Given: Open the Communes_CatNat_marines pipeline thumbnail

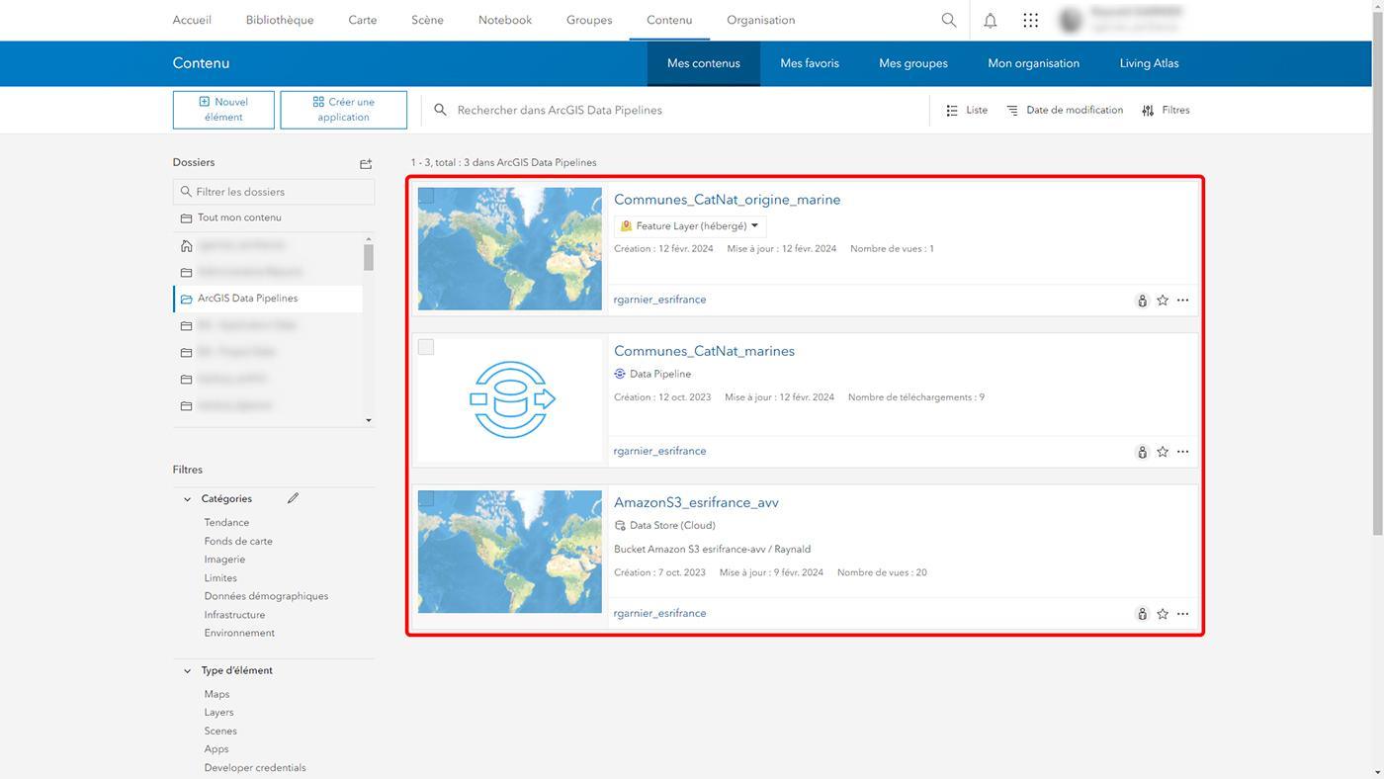Looking at the screenshot, I should coord(510,400).
